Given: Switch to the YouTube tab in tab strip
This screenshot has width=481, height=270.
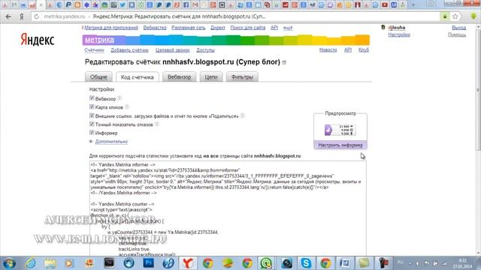Looking at the screenshot, I should pyautogui.click(x=384, y=4).
